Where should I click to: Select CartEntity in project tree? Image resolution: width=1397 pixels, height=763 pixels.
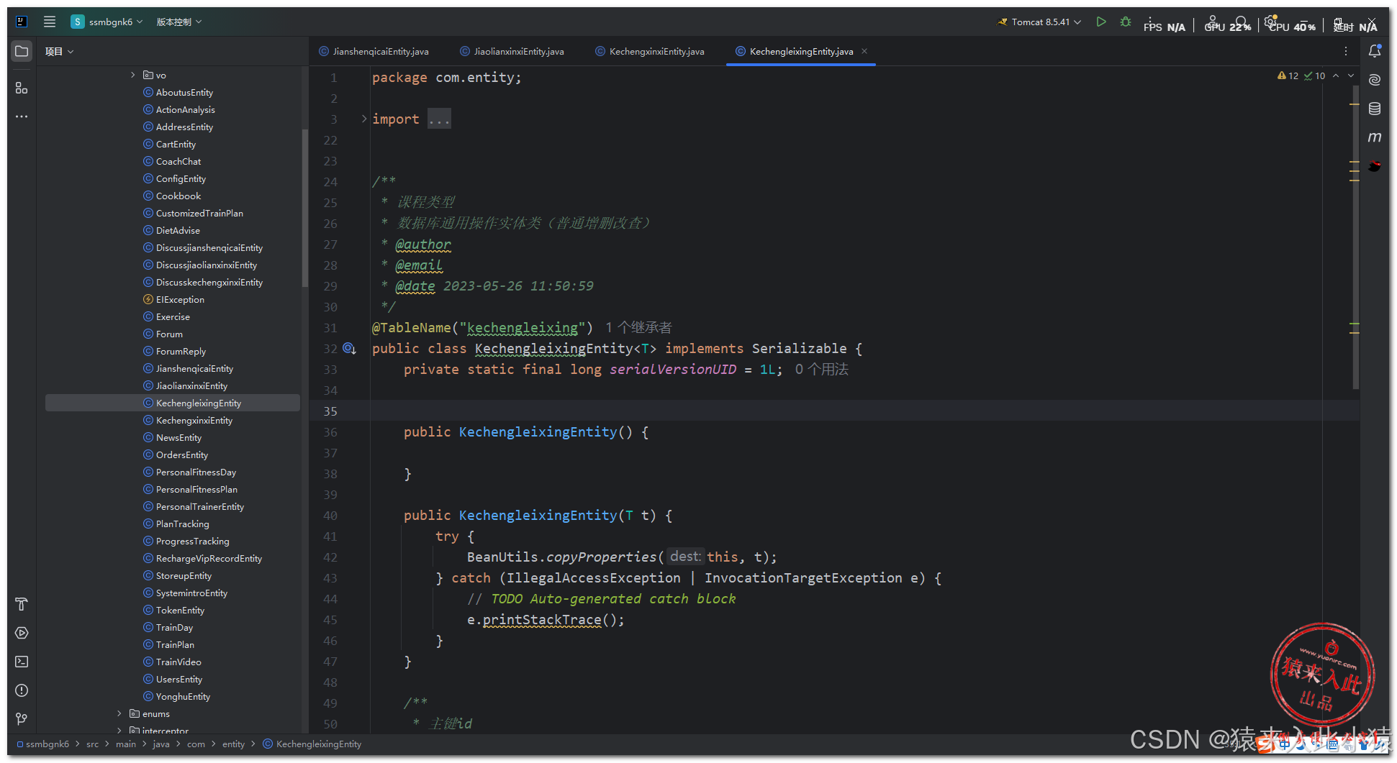click(176, 144)
